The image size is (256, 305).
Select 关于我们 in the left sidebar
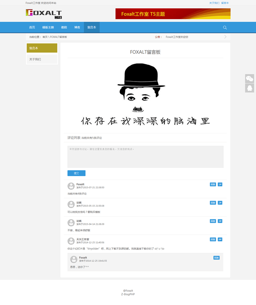(42, 59)
